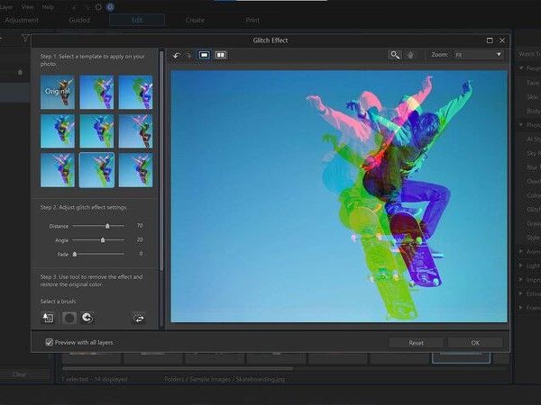Pick the middle-row center glitch template
The width and height of the screenshot is (541, 405).
(x=96, y=131)
